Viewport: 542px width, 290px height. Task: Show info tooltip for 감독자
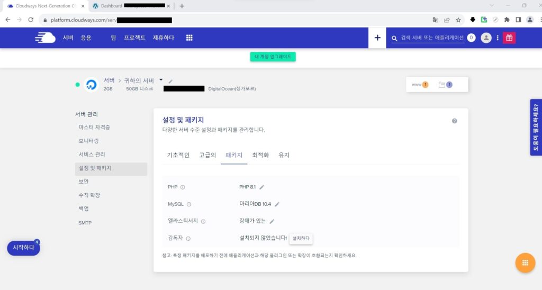(188, 239)
